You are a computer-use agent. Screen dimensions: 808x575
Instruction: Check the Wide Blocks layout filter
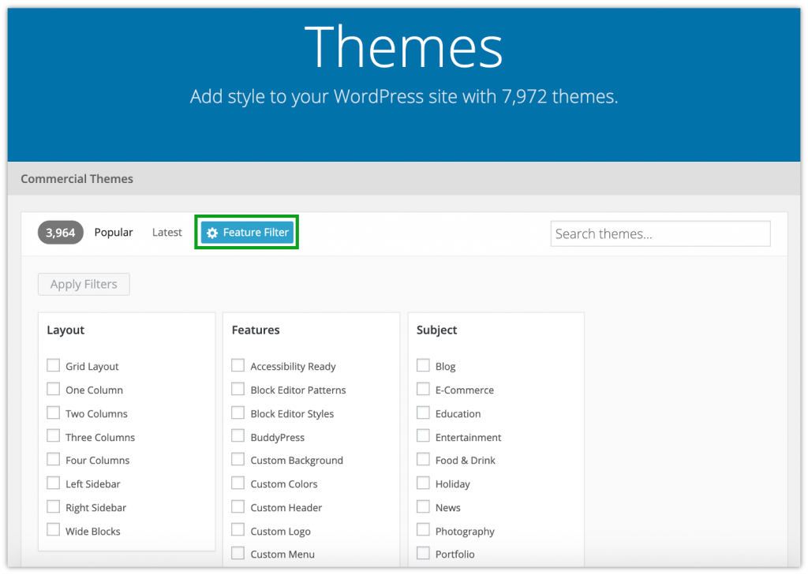coord(53,530)
